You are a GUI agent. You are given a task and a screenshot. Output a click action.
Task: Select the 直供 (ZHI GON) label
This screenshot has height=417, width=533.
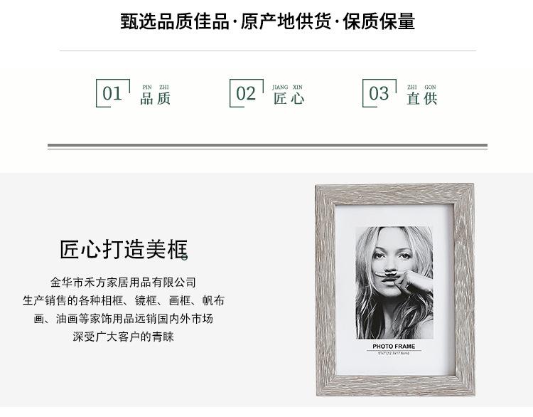(x=422, y=95)
